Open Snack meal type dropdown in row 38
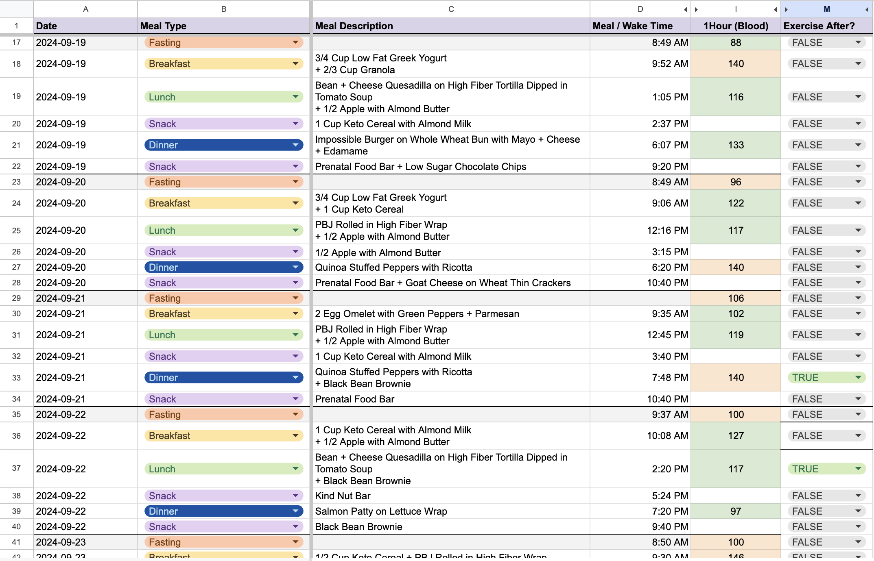Viewport: 874px width, 561px height. (x=295, y=496)
